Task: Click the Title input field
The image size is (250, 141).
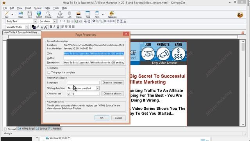Action: [x=94, y=54]
